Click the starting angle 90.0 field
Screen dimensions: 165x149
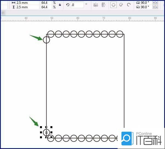[146, 3]
